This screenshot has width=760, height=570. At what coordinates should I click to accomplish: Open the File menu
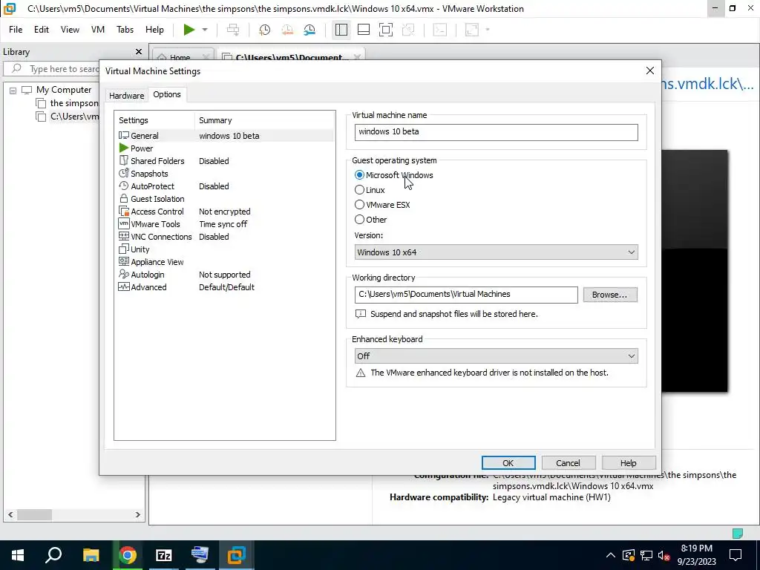click(16, 30)
